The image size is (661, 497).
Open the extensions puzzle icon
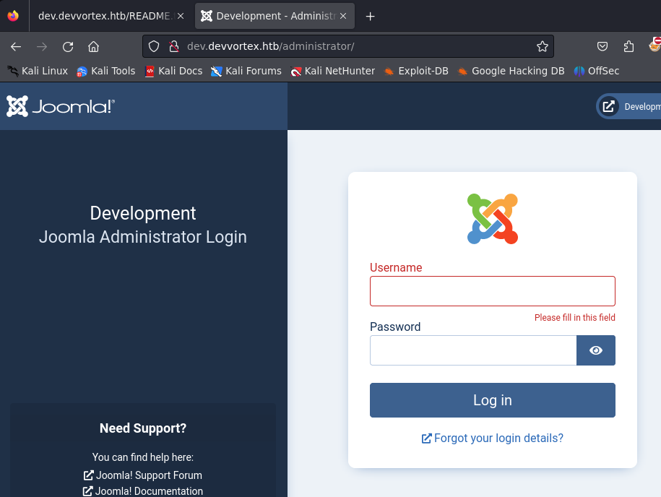click(628, 47)
